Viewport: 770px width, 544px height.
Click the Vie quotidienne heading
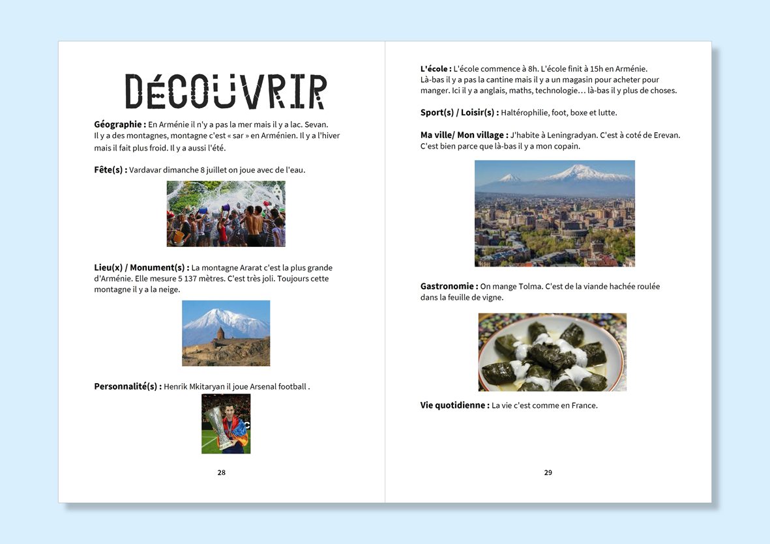pos(454,405)
